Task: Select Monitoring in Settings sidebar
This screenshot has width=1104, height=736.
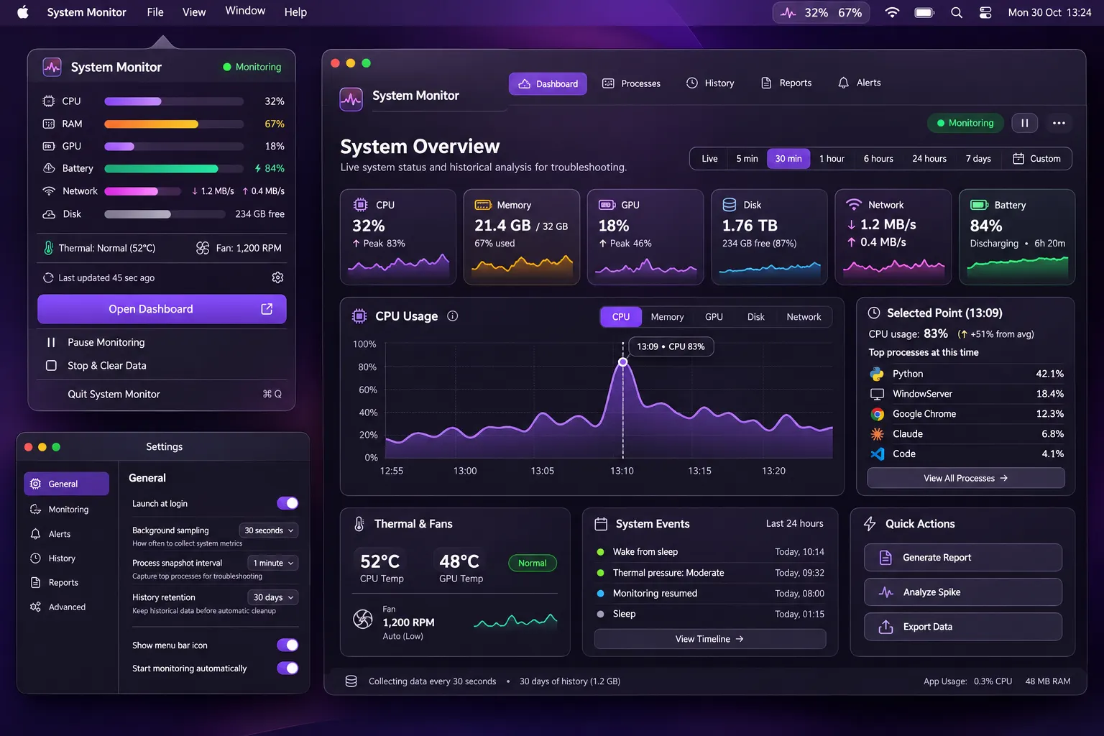Action: click(x=66, y=510)
